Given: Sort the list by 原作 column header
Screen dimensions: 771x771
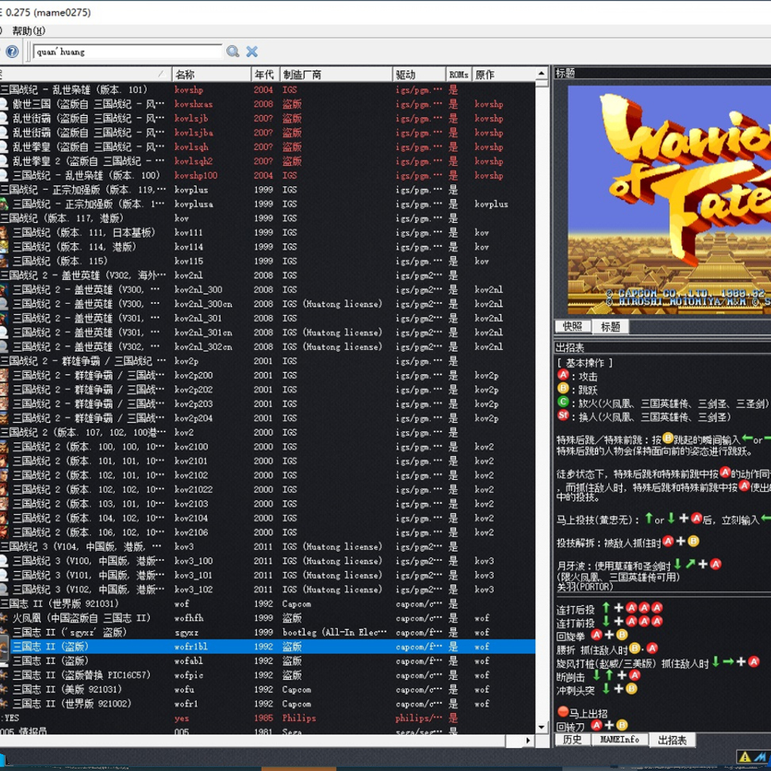Looking at the screenshot, I should click(504, 75).
